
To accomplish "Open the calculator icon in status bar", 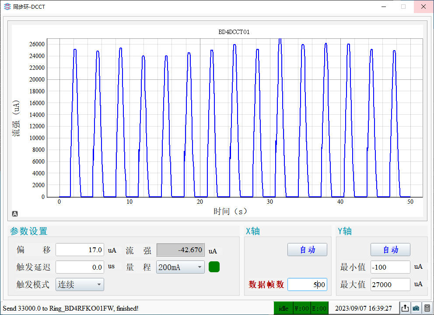I will pos(427,308).
